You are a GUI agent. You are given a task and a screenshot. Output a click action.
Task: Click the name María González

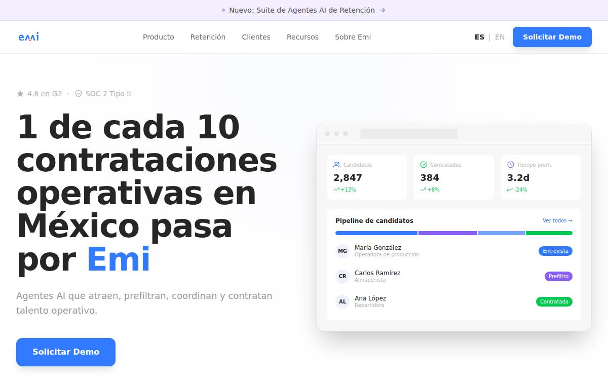pyautogui.click(x=378, y=247)
